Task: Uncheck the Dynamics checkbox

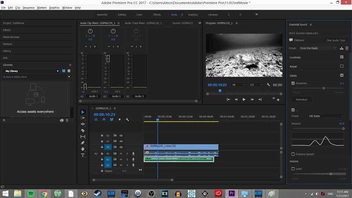Action: 293,83
